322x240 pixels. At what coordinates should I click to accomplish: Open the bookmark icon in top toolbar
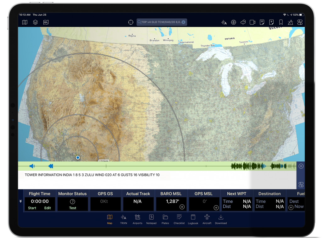click(x=281, y=22)
